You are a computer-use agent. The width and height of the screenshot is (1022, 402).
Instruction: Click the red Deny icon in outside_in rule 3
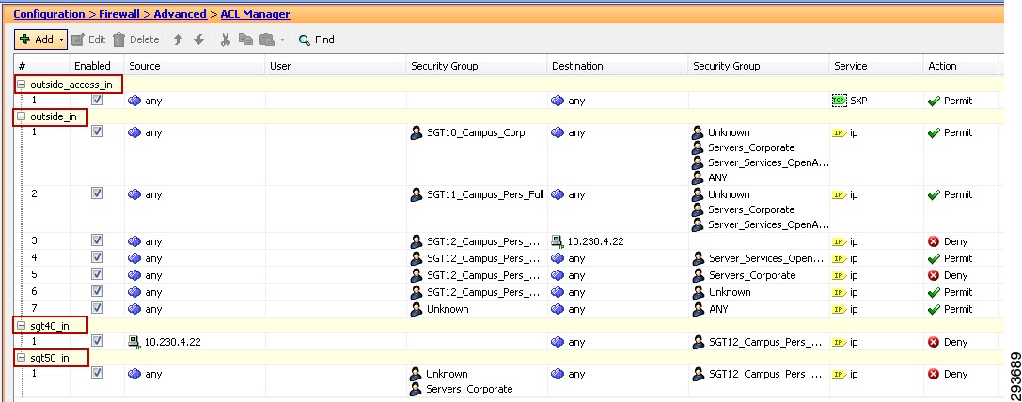pyautogui.click(x=934, y=241)
